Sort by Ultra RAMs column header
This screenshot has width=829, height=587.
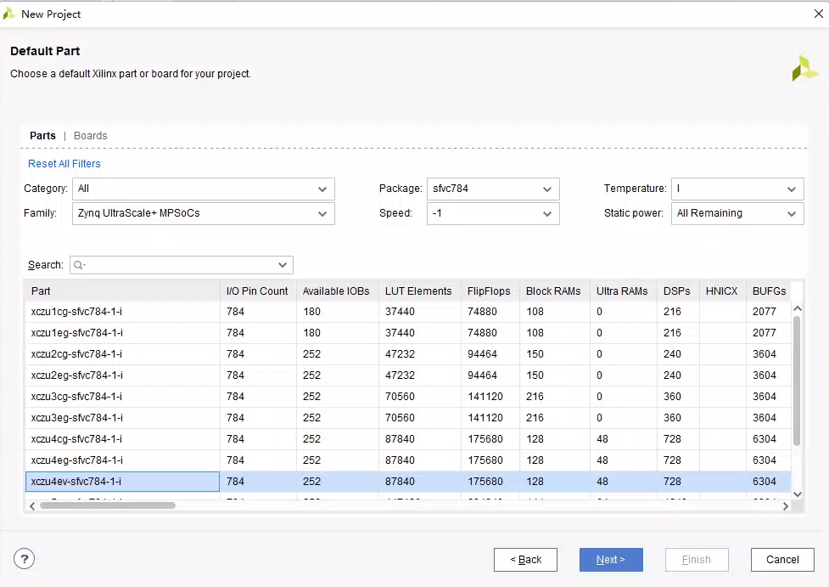[x=624, y=291]
